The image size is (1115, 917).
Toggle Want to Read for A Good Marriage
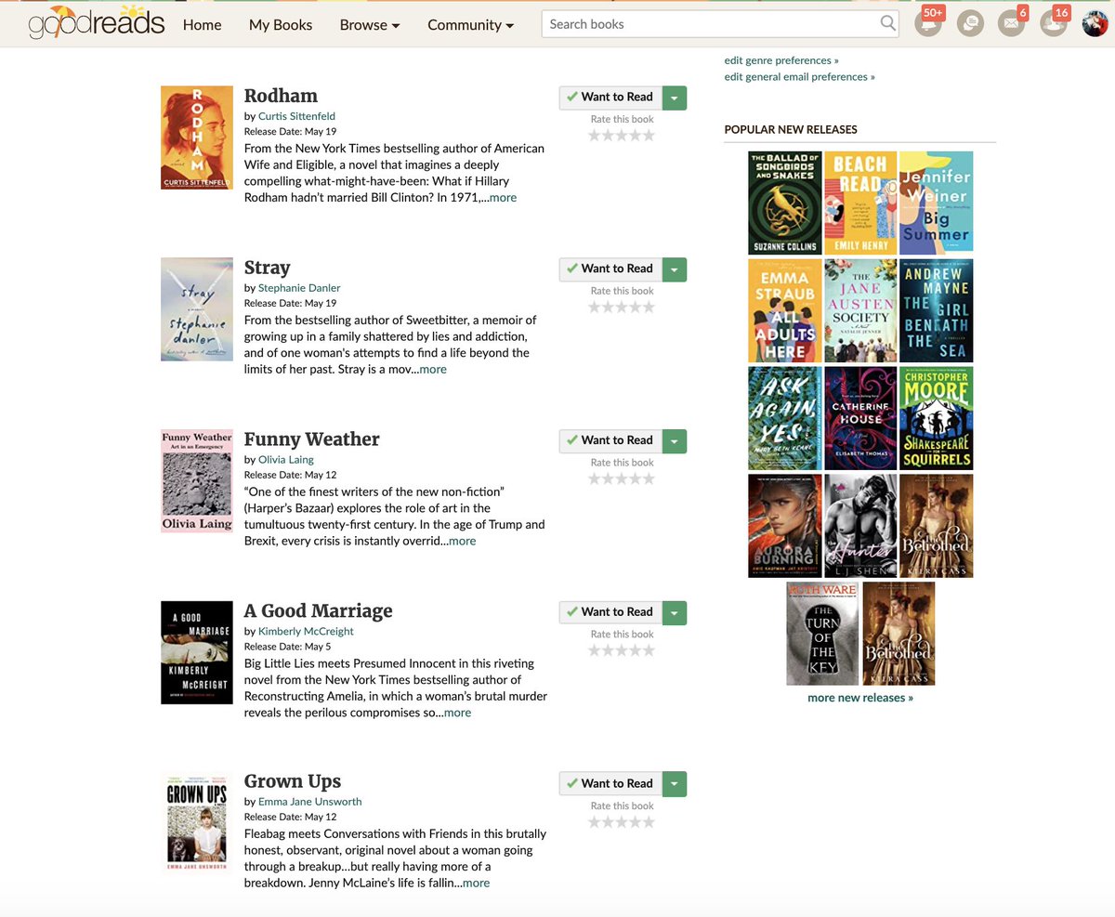click(x=610, y=611)
